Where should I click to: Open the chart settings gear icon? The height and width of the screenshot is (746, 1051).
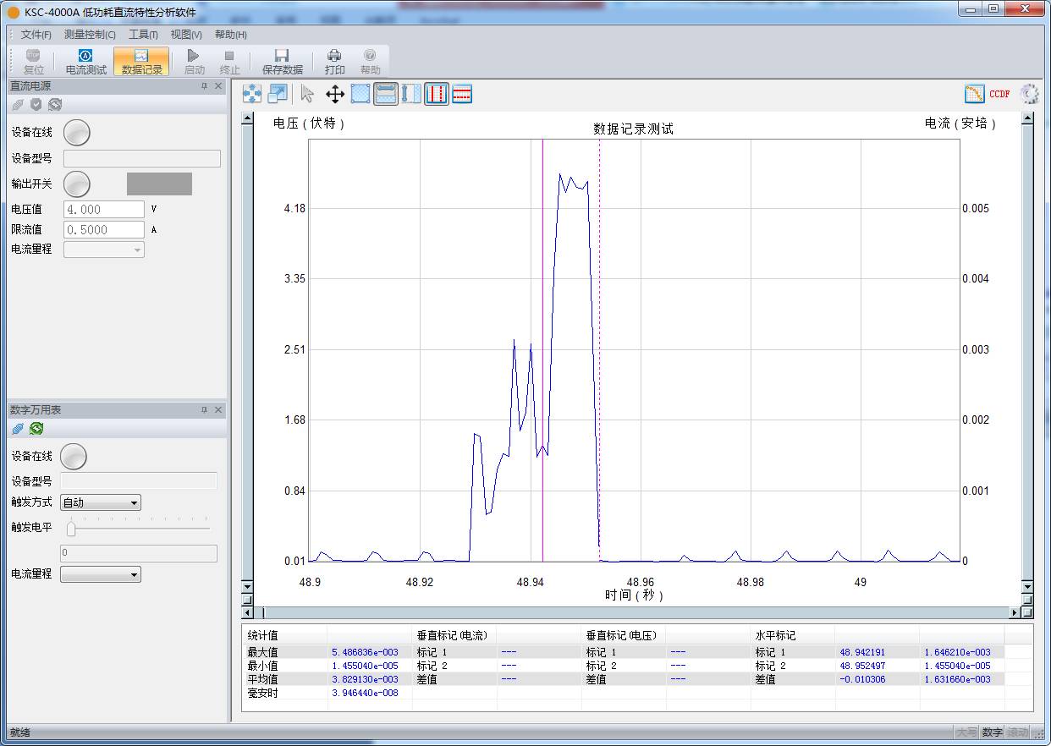click(1030, 94)
